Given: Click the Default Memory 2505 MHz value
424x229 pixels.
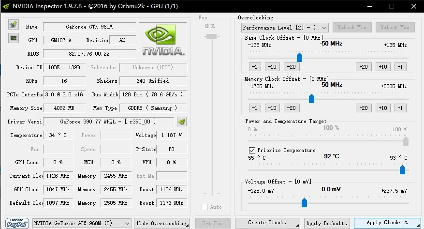Looking at the screenshot, I should coord(116,203).
